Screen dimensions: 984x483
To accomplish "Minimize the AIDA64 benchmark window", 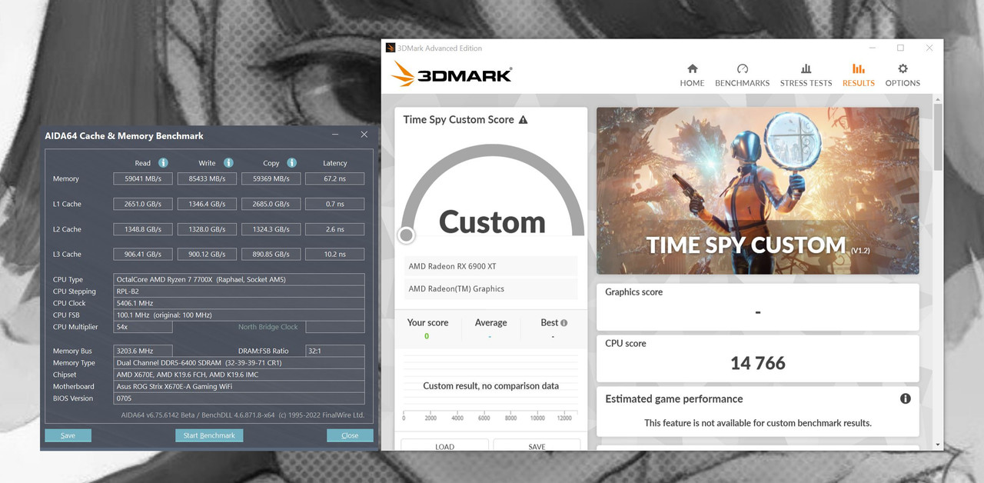I will [x=336, y=135].
